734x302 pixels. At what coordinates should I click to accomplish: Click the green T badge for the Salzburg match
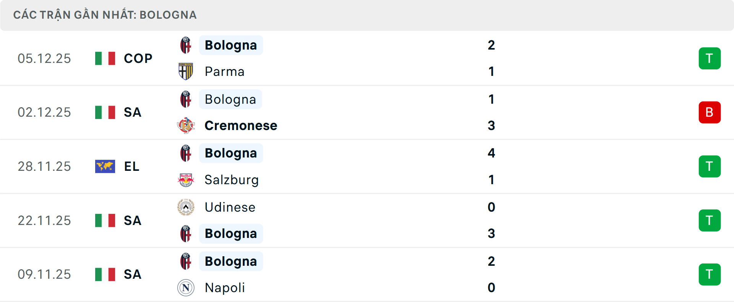tap(710, 166)
